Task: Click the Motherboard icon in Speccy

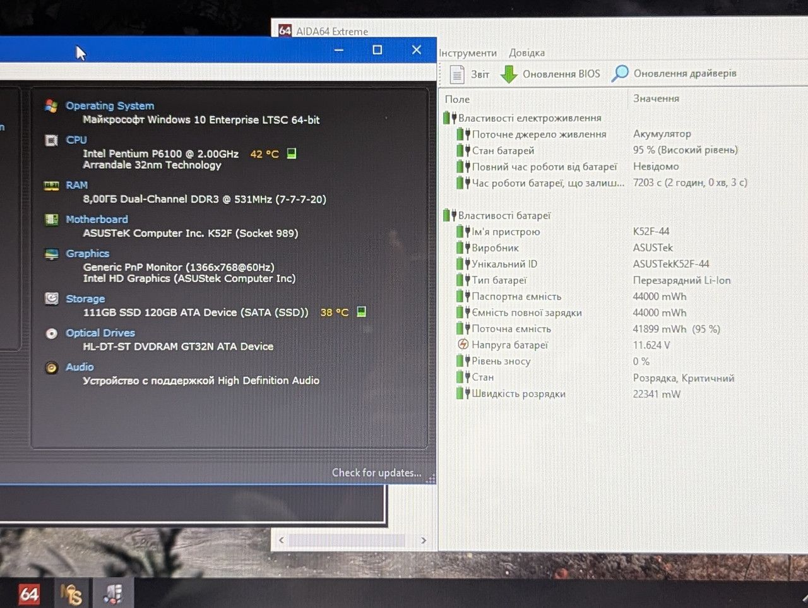Action: 52,220
